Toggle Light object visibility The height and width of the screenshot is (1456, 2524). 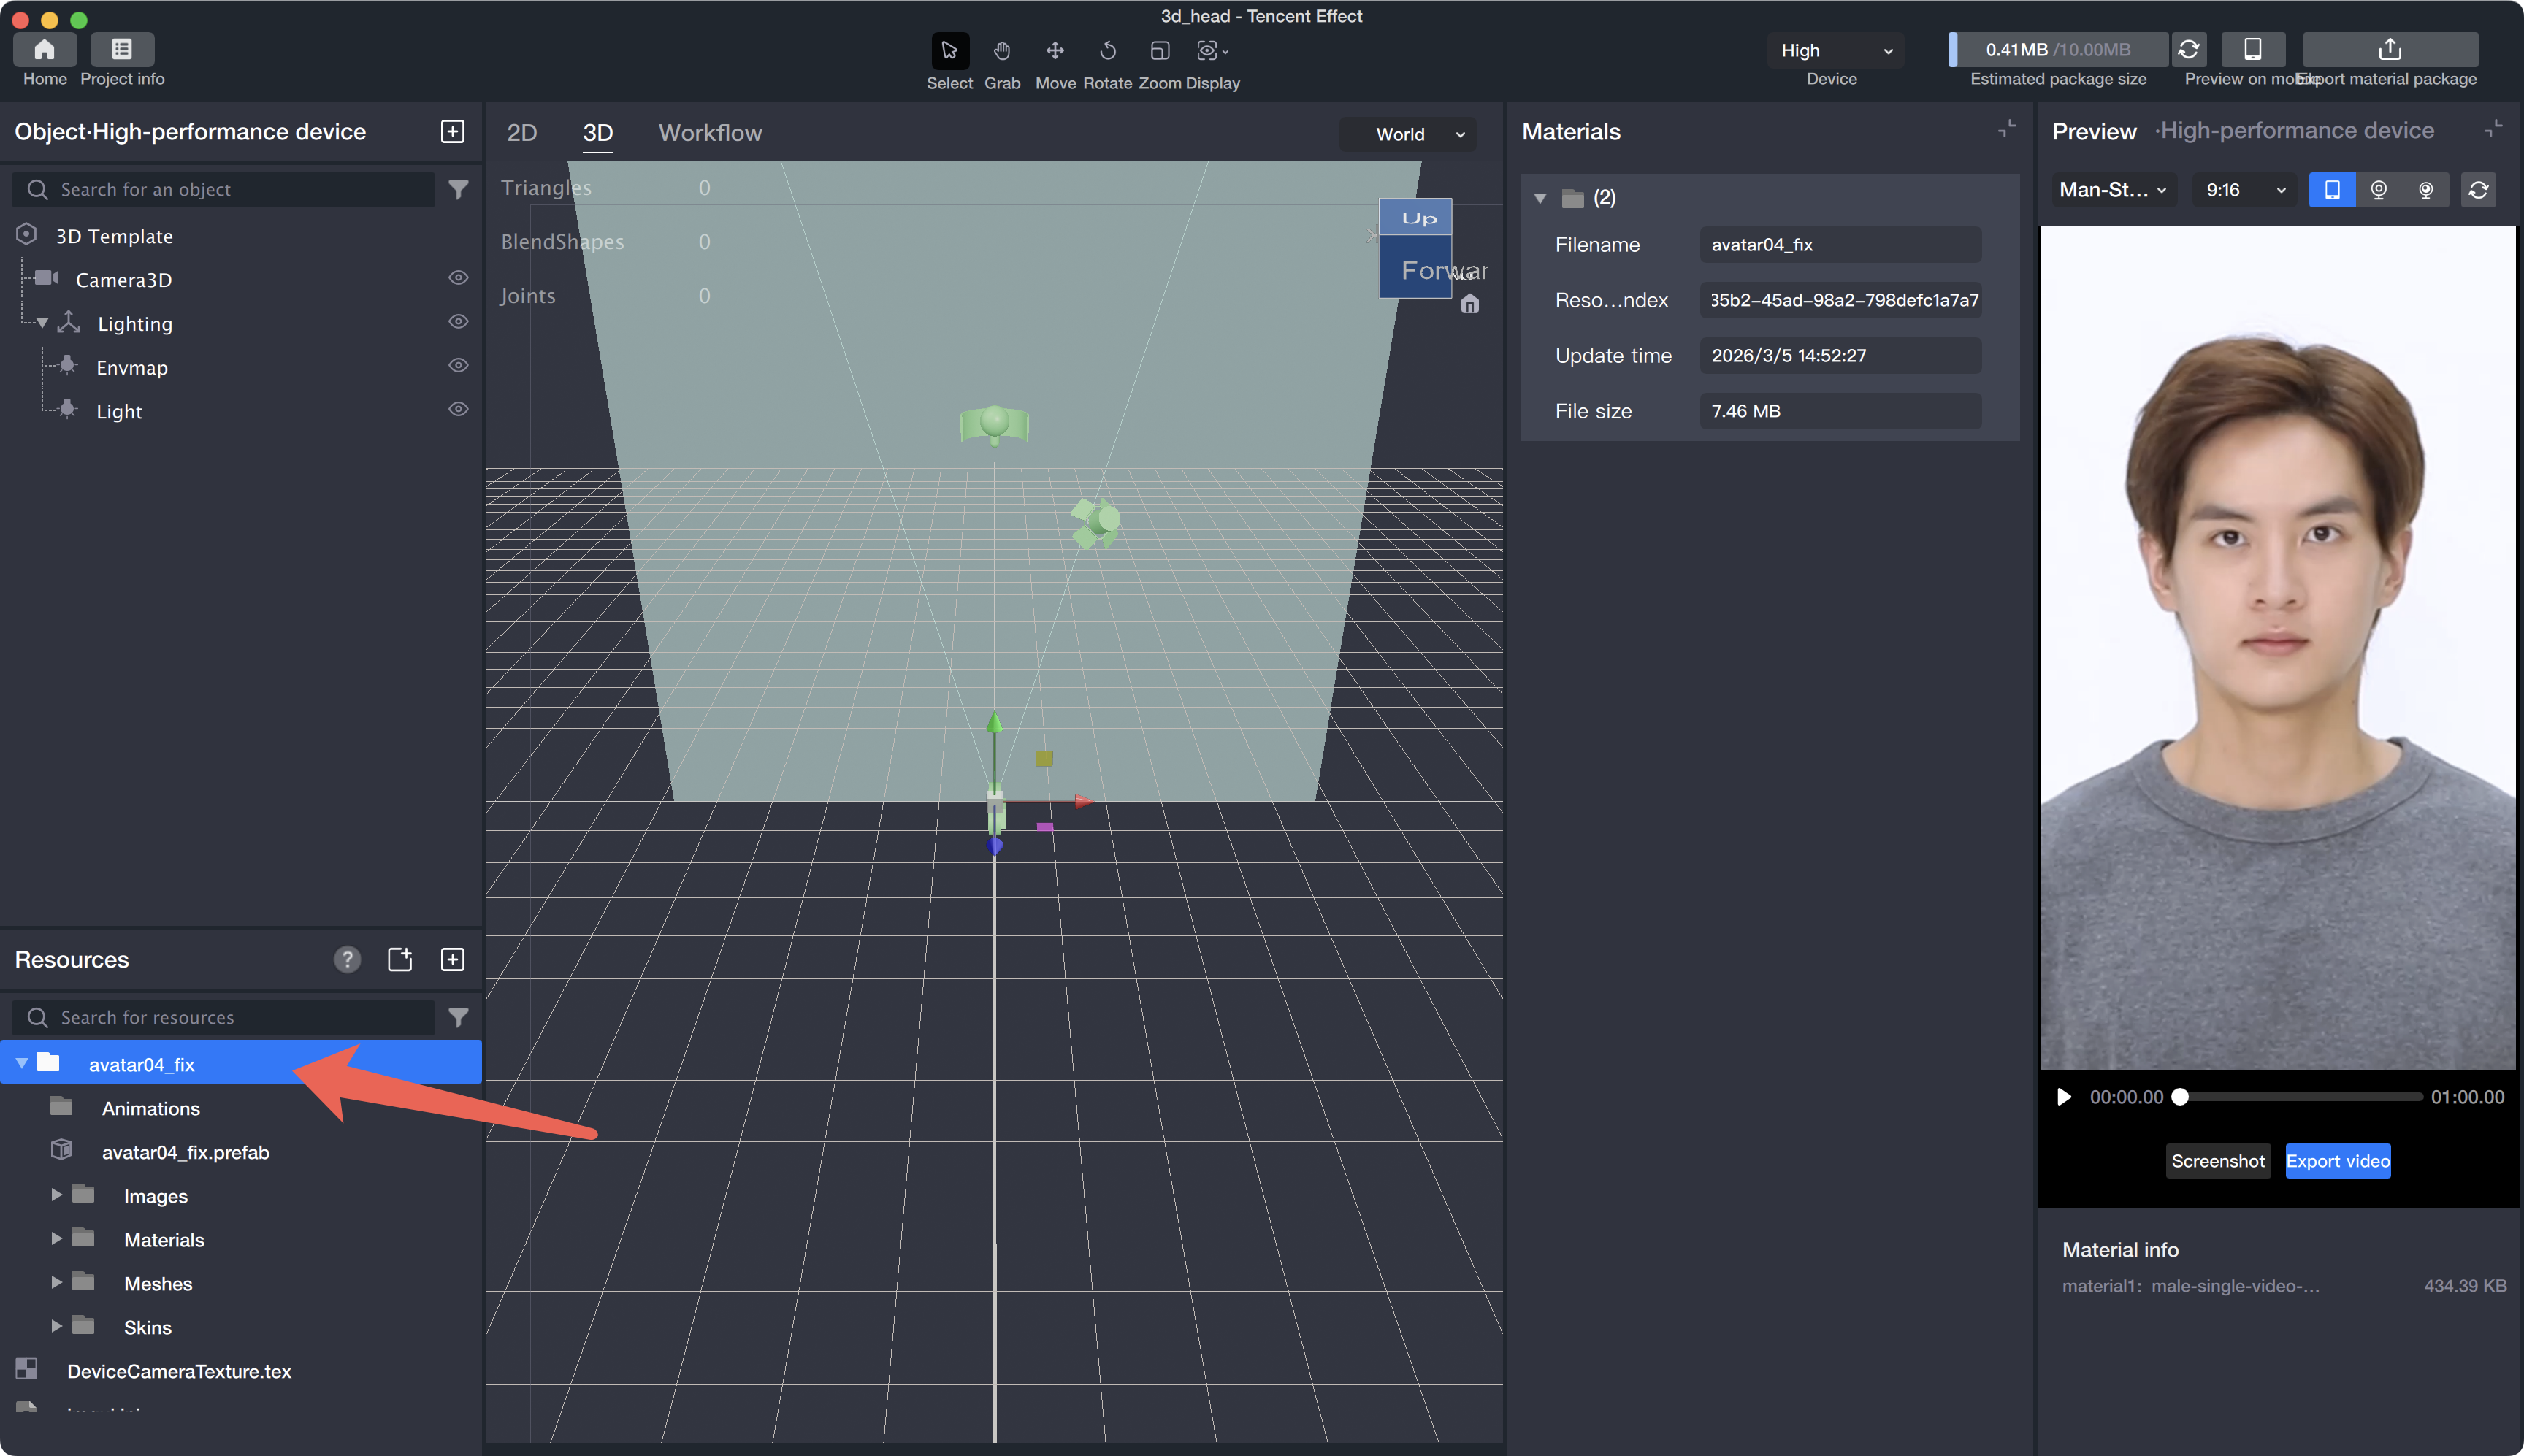coord(458,410)
